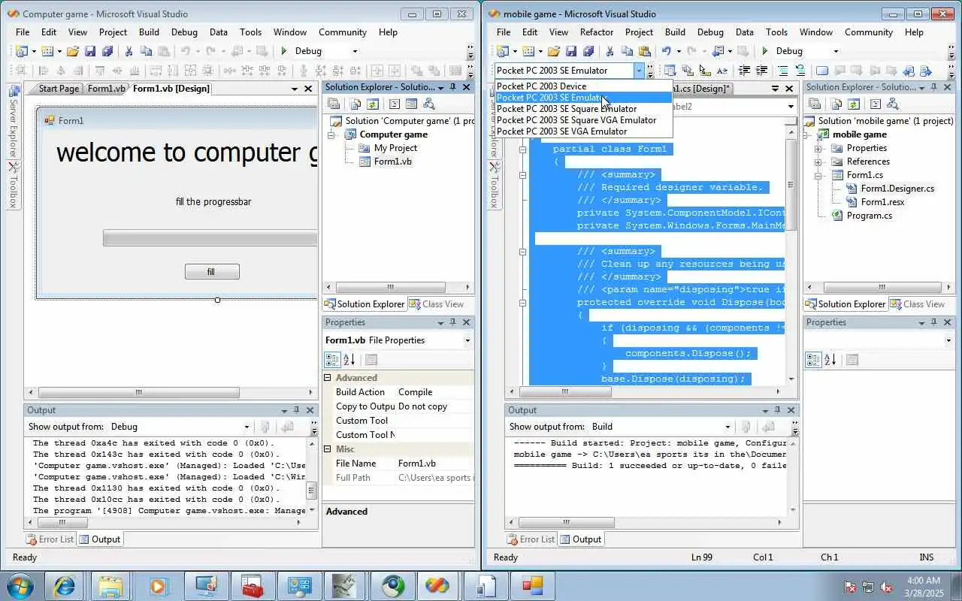Click progress bar on Form1 designer
Viewport: 962px width, 601px height.
click(x=210, y=239)
